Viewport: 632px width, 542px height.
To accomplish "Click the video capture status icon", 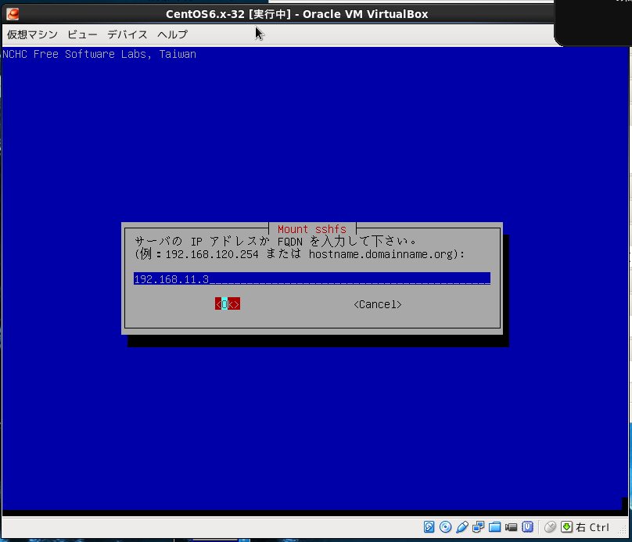I will click(x=512, y=527).
